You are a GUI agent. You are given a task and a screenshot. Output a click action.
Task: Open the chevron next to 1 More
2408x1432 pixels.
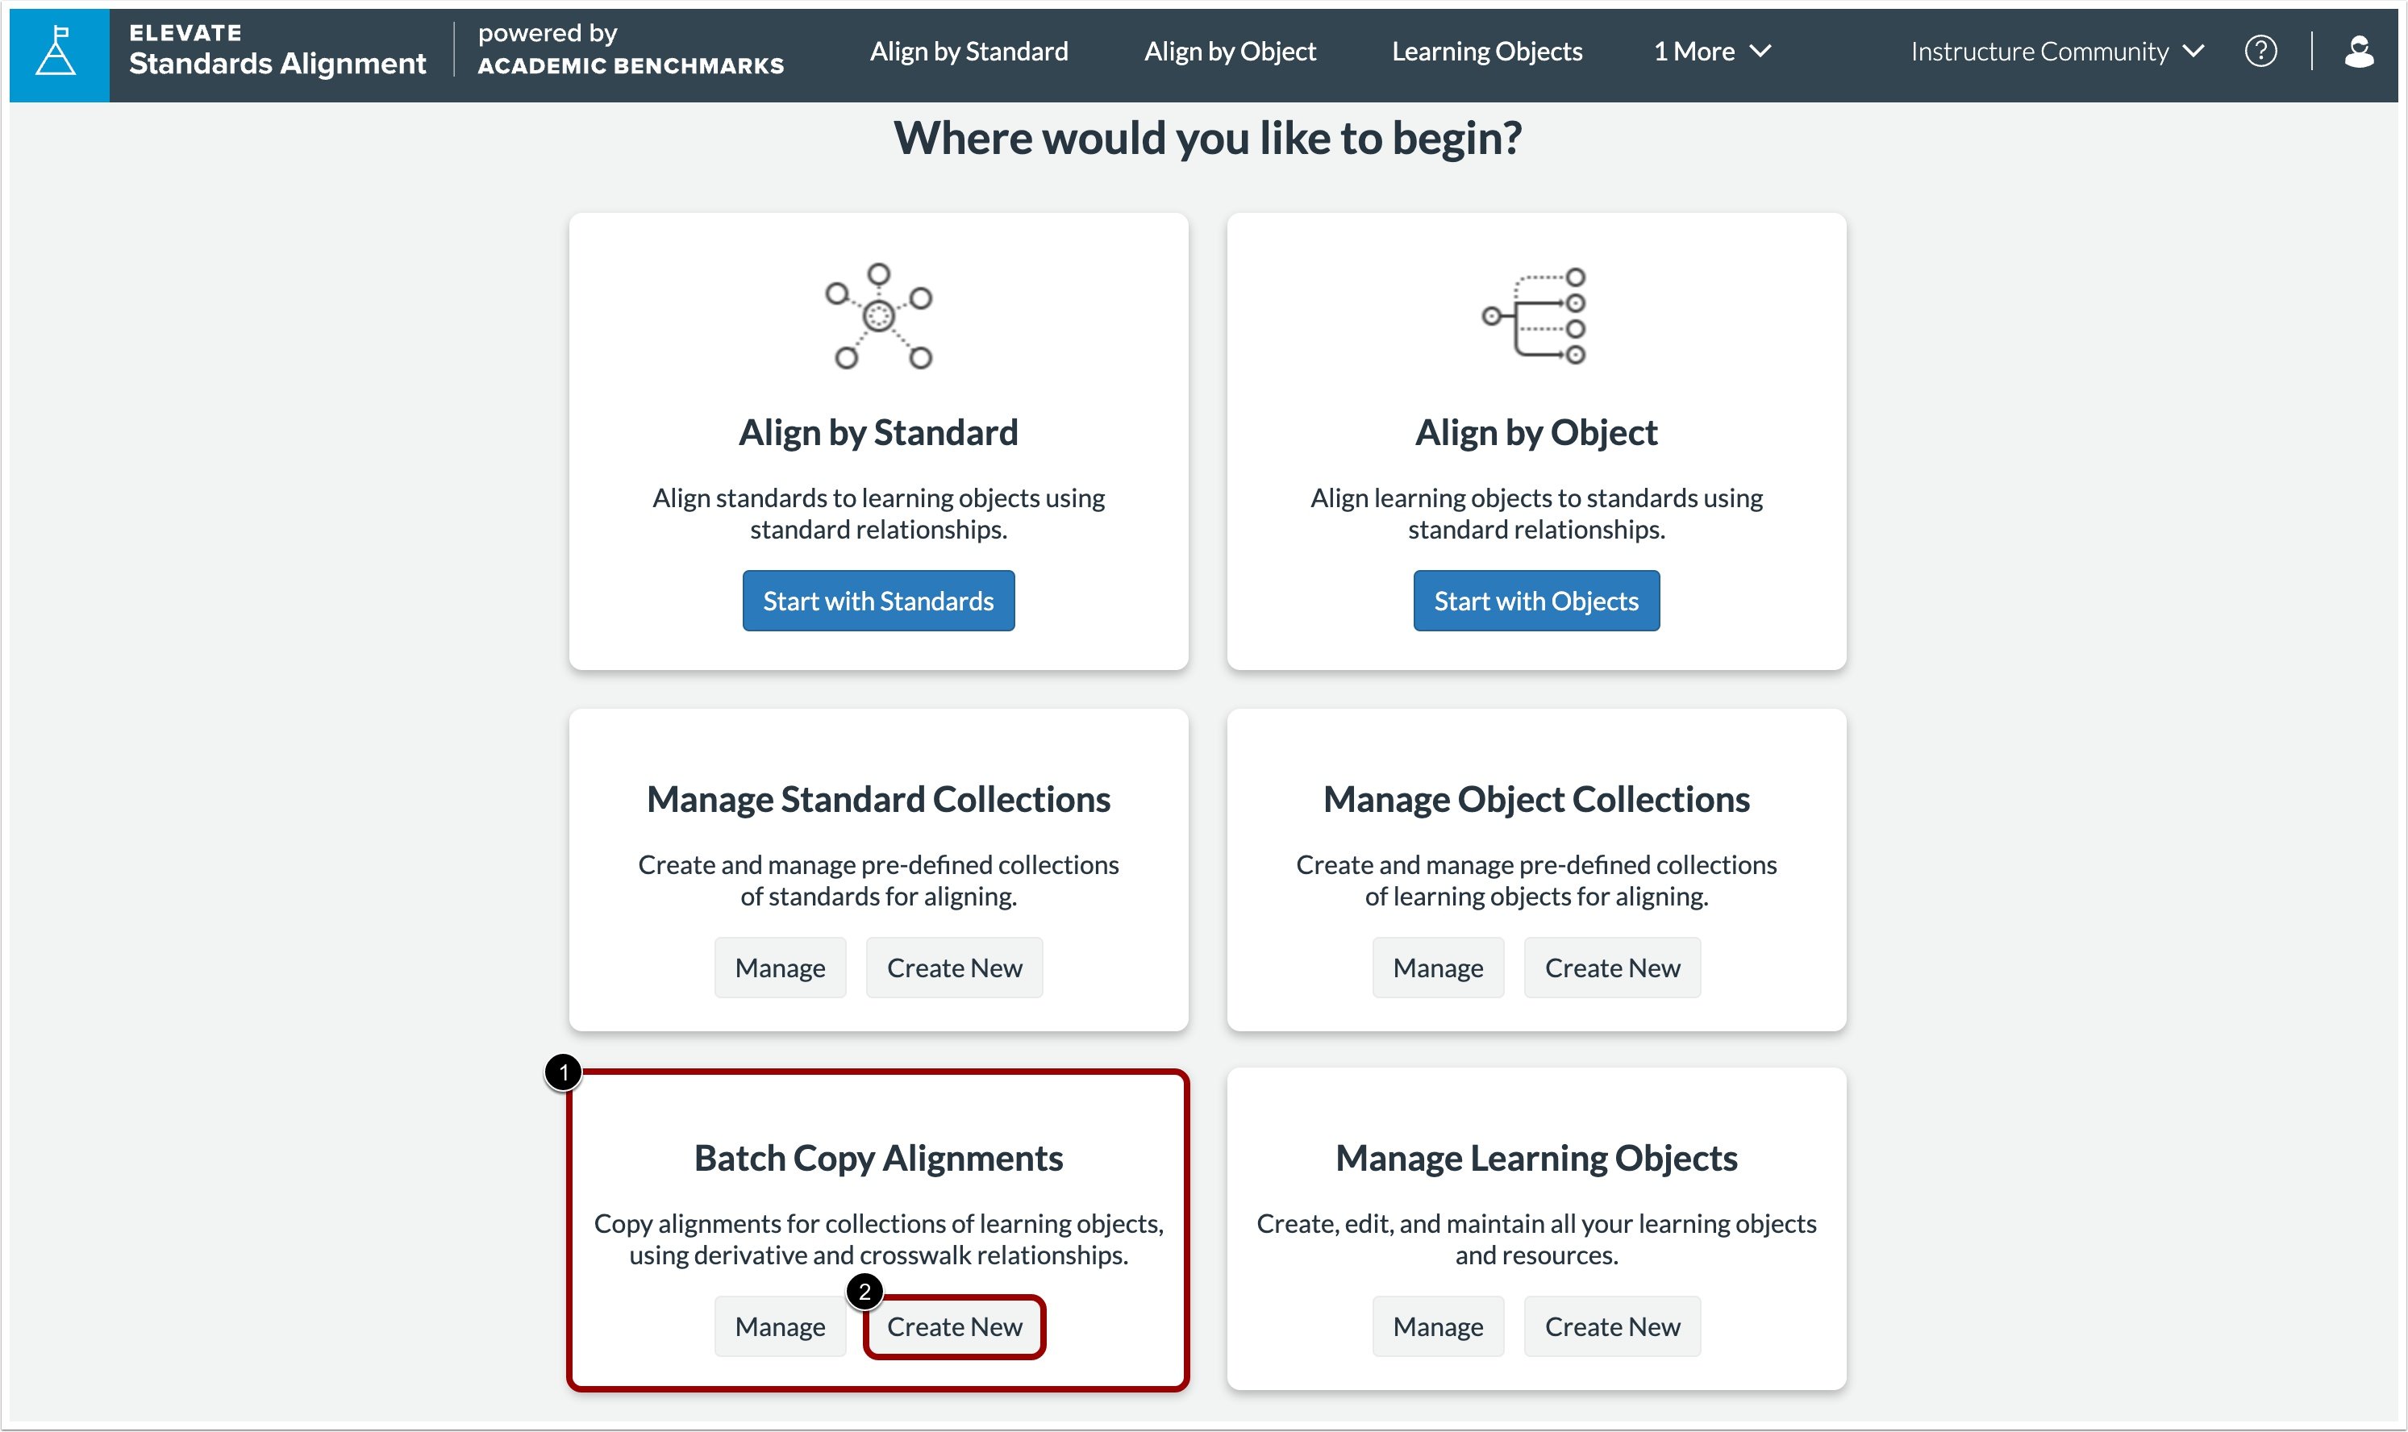(1761, 51)
